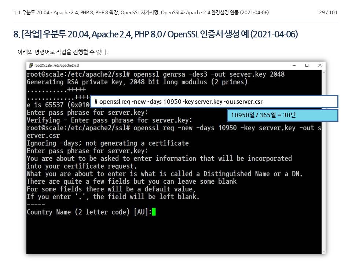Click 'Verifying - Enter pass phrase' line
The width and height of the screenshot is (352, 264).
[109, 120]
